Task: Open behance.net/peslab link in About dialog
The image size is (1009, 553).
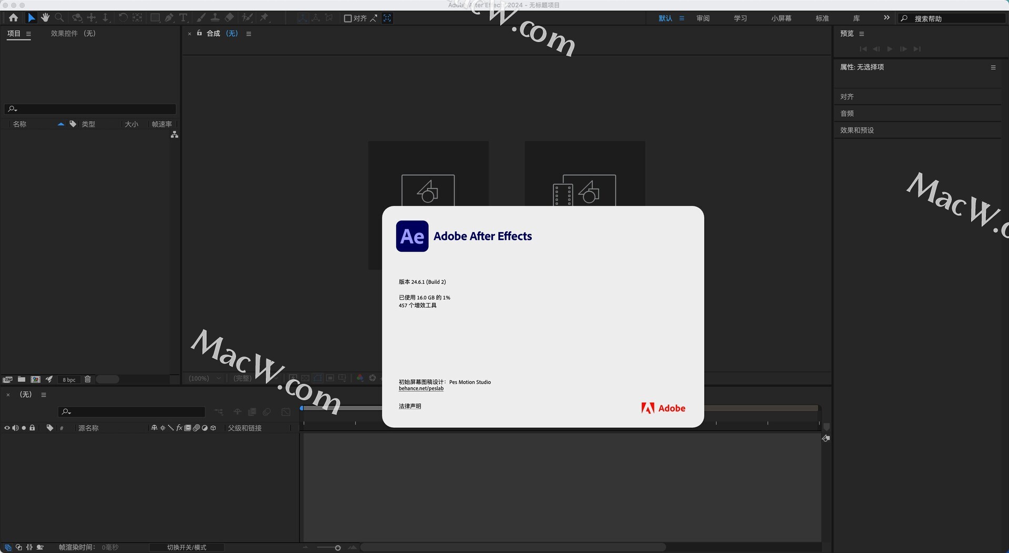Action: [x=421, y=389]
